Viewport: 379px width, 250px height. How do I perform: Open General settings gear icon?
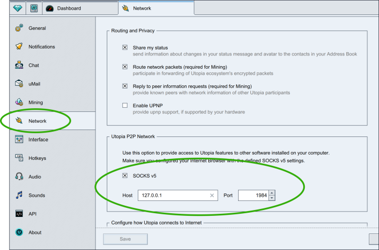click(19, 28)
